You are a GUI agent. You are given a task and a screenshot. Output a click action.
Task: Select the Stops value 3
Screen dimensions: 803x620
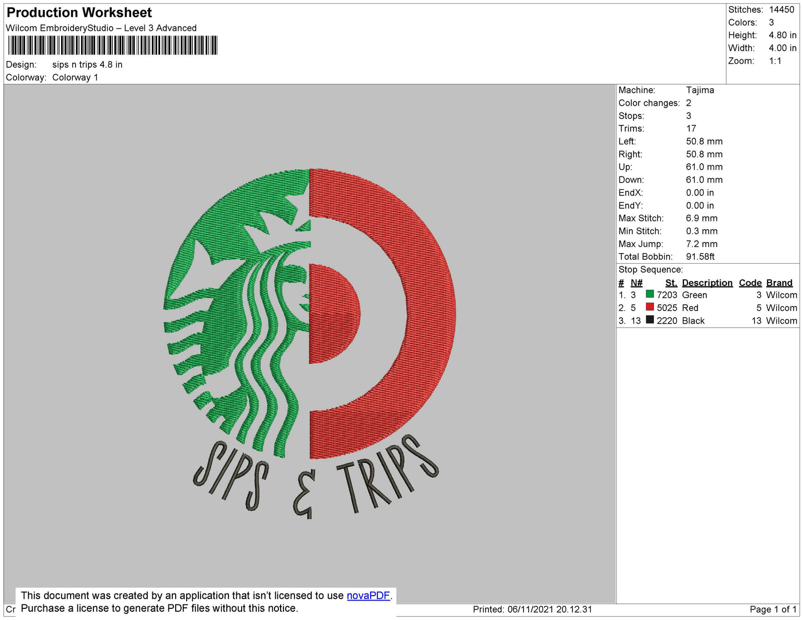[x=689, y=116]
